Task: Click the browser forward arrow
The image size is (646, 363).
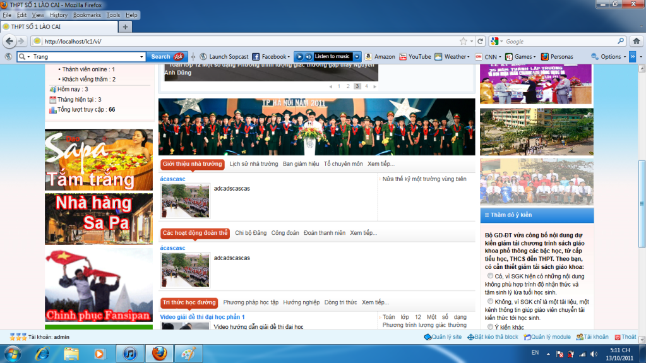Action: pos(21,41)
